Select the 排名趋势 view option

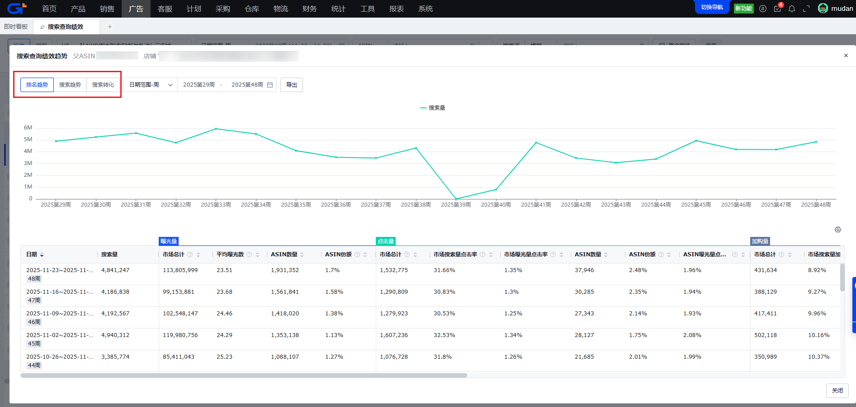point(37,85)
